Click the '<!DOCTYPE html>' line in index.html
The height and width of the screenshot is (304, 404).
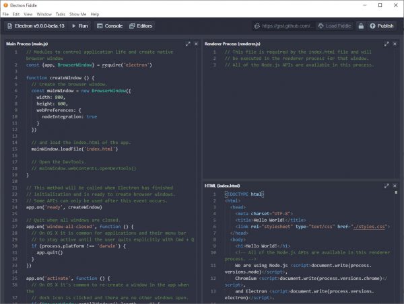244,194
